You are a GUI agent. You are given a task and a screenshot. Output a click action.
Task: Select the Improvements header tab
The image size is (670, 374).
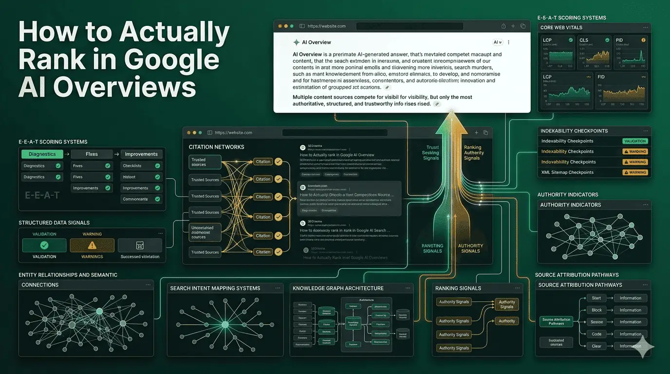(141, 154)
